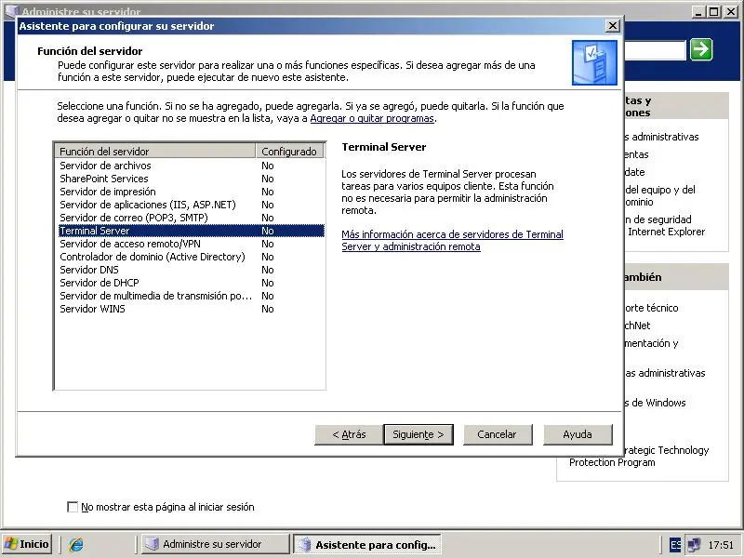The width and height of the screenshot is (744, 558).
Task: Click the 17:51 clock in the tray
Action: tap(721, 545)
